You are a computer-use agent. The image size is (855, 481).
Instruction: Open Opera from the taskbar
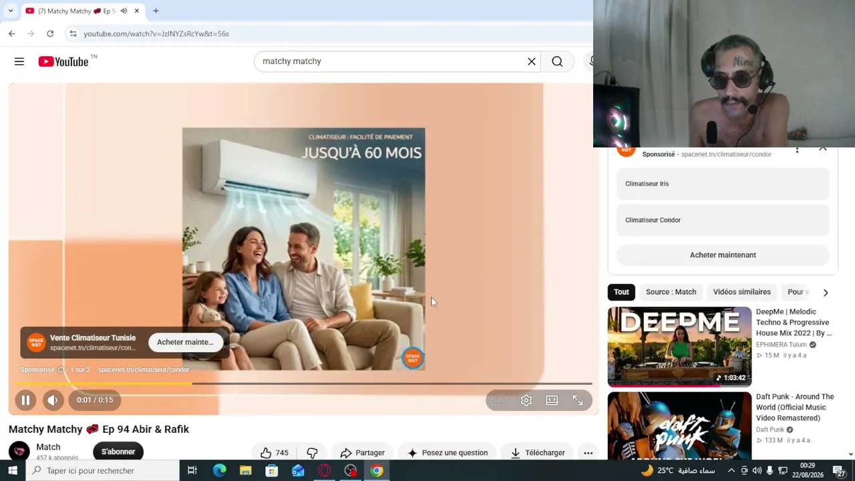[324, 470]
